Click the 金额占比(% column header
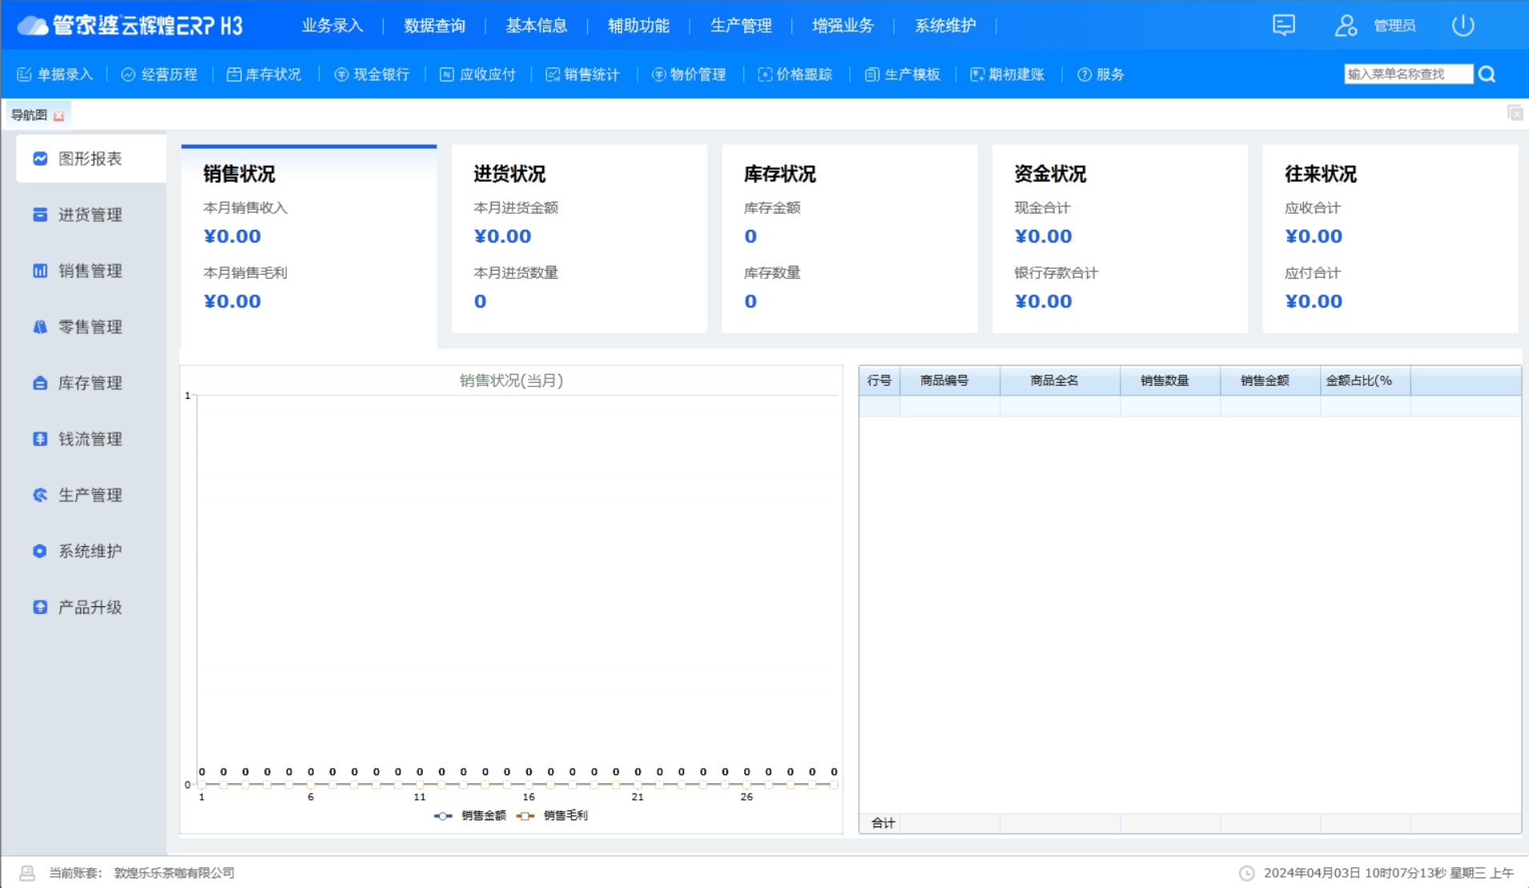Screen dimensions: 1529x888 click(1366, 380)
